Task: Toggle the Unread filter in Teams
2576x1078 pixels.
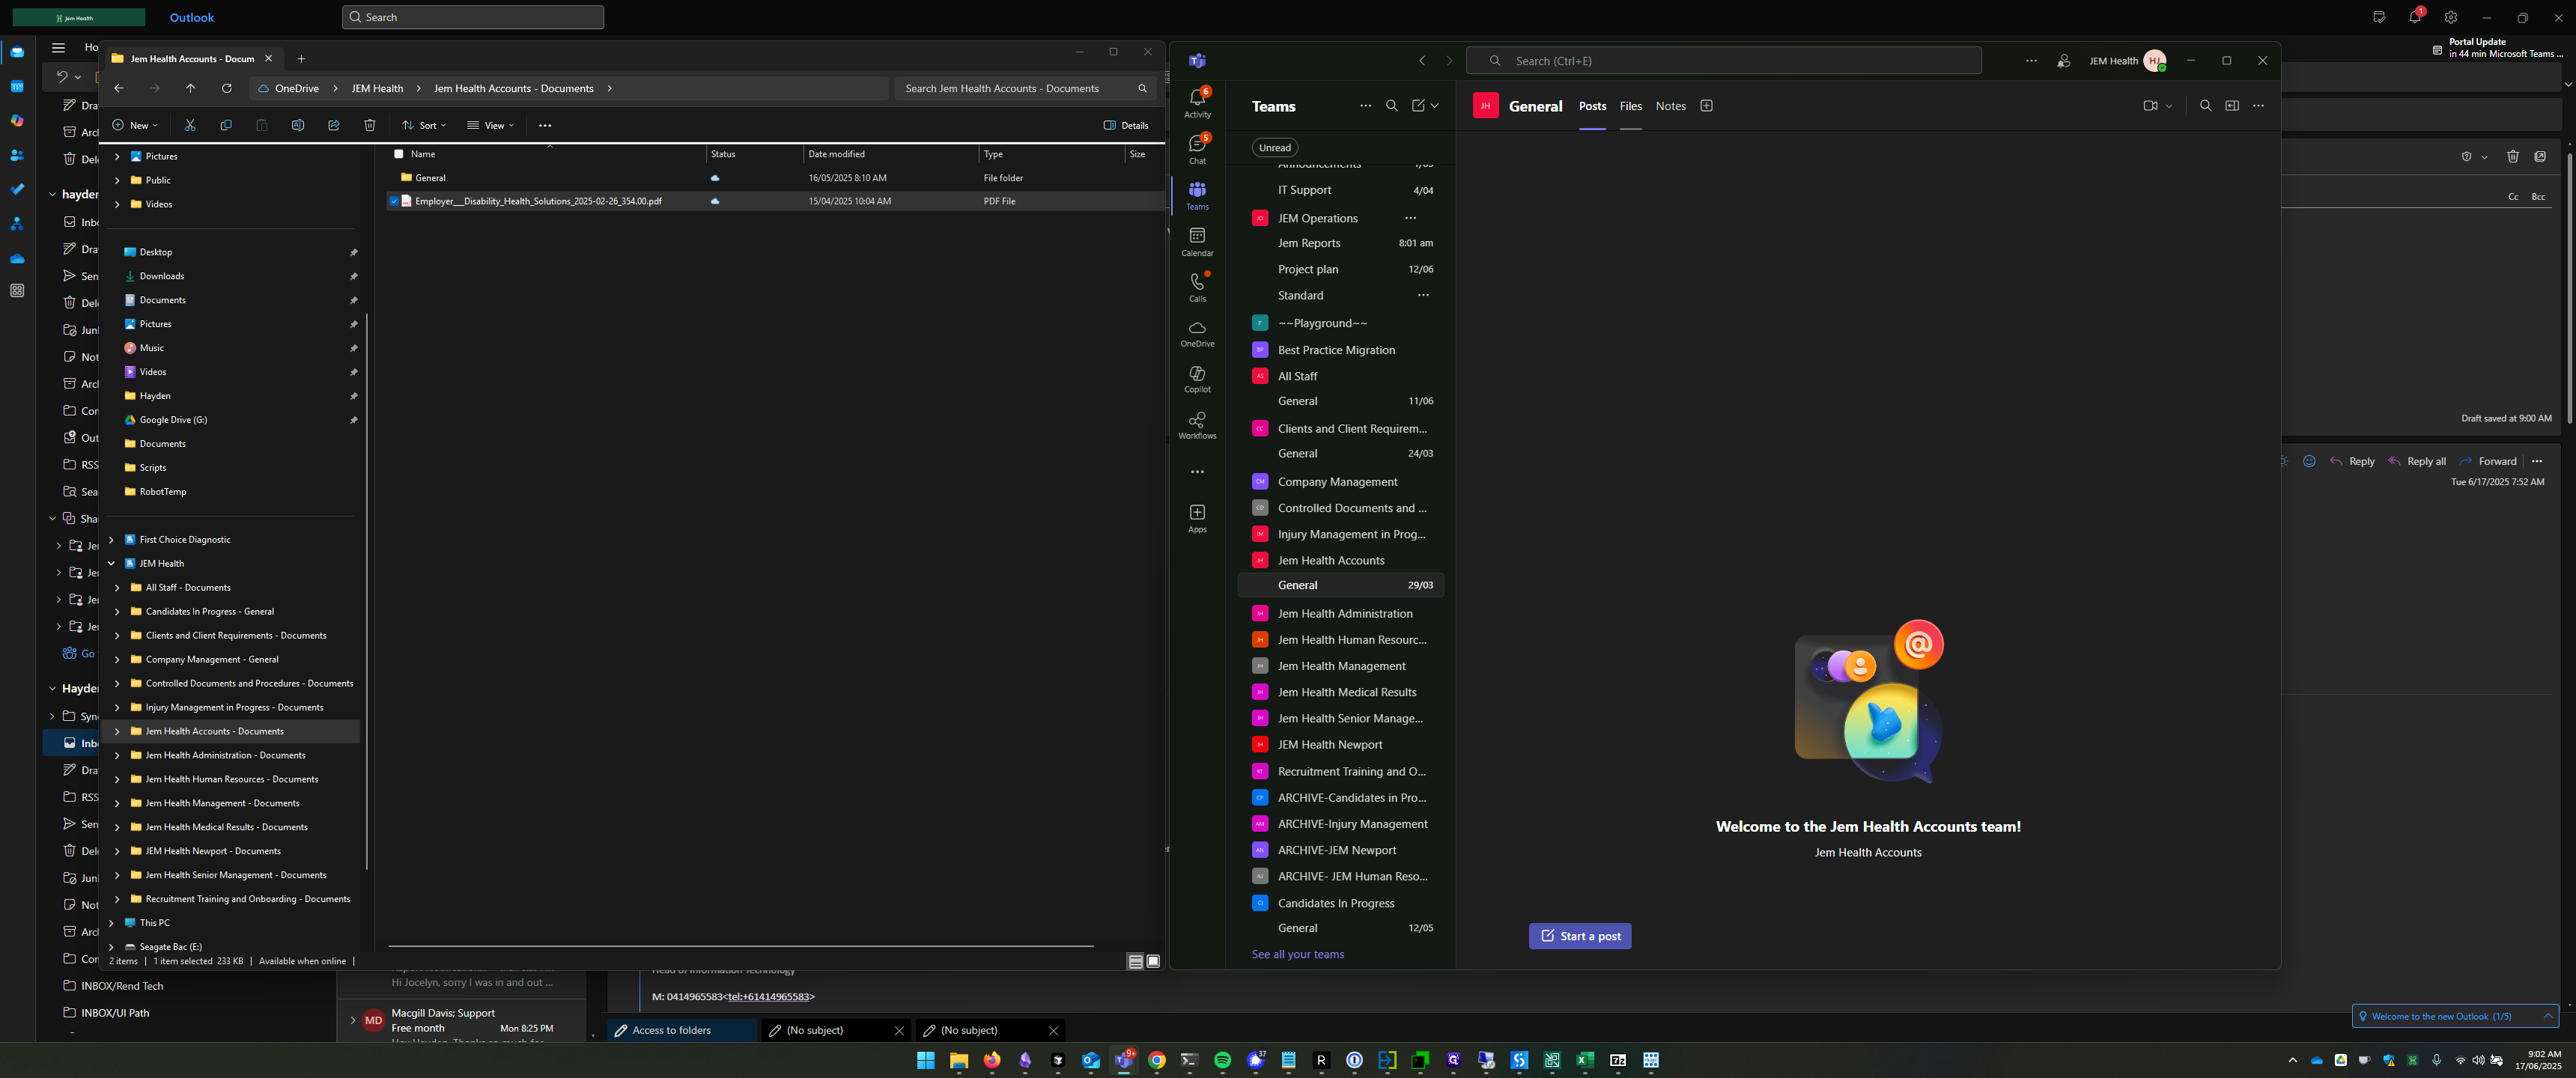Action: pos(1274,147)
